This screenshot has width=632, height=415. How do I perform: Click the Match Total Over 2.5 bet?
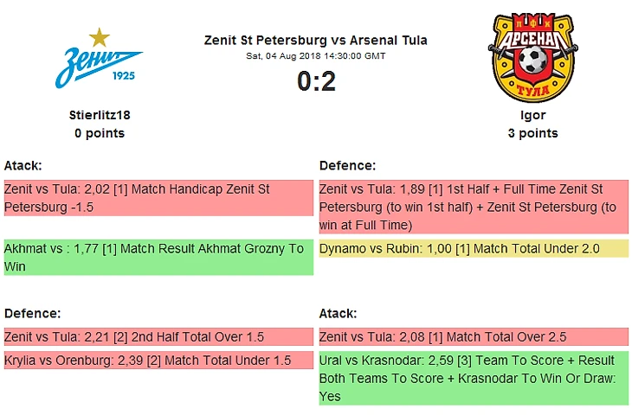pyautogui.click(x=473, y=337)
